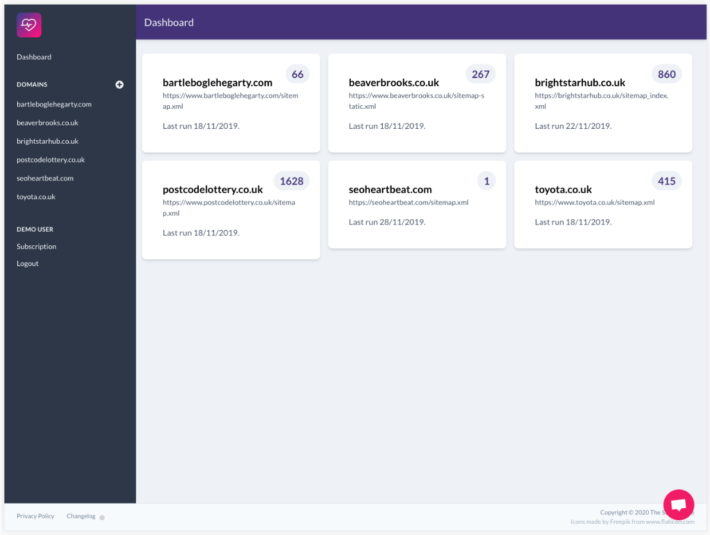The image size is (710, 535).
Task: Click the Changelog notification dot
Action: point(102,517)
